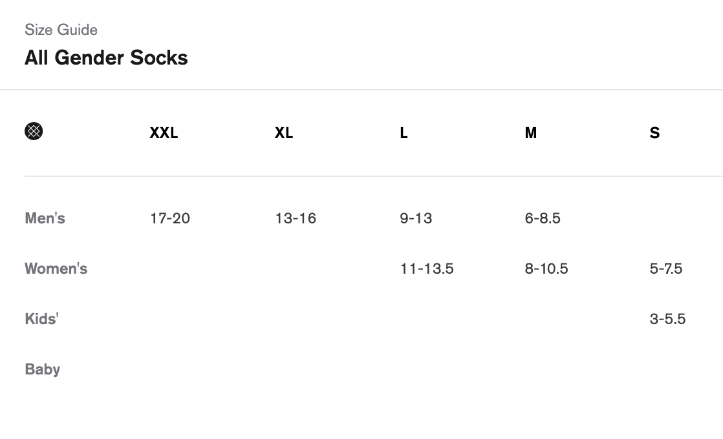This screenshot has height=439, width=723.
Task: Click Men's XXL value 17-20
Action: (170, 218)
